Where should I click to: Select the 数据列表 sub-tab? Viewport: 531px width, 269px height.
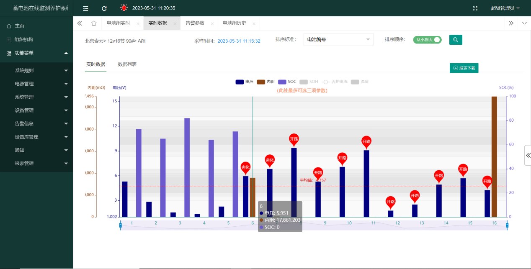pyautogui.click(x=127, y=64)
